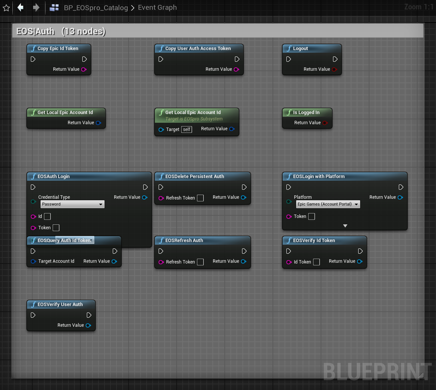This screenshot has height=390, width=436.
Task: Click Return Value pin on Copy User Auth Access Token
Action: pyautogui.click(x=236, y=69)
